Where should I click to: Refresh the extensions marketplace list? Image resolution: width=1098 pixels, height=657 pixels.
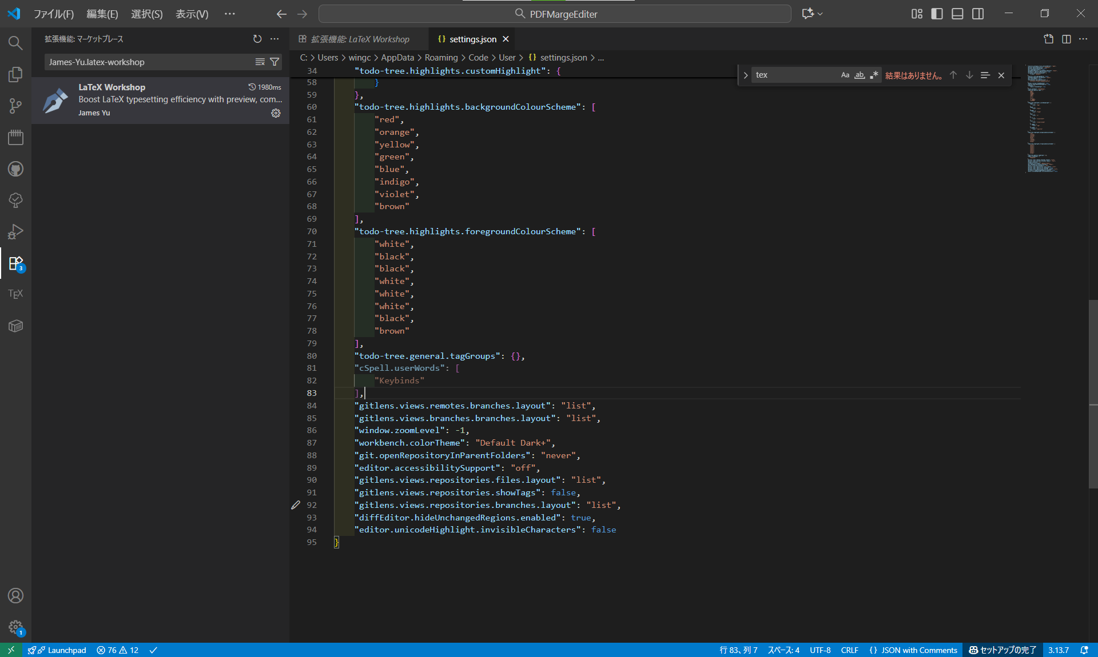click(x=257, y=39)
